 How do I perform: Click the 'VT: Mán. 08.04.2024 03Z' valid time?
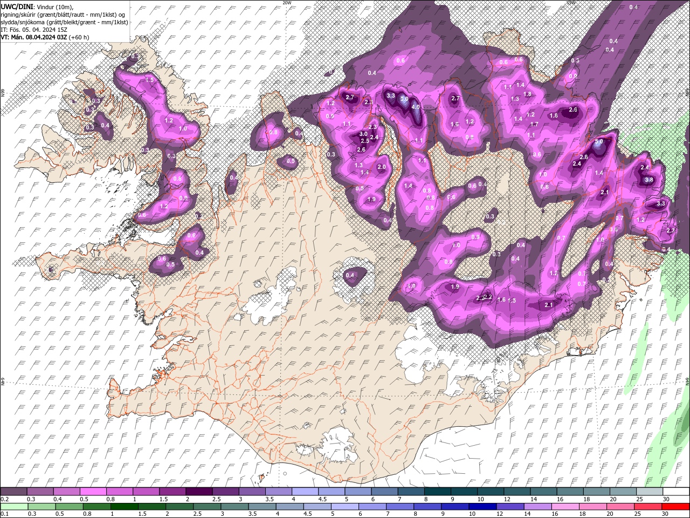pyautogui.click(x=33, y=37)
